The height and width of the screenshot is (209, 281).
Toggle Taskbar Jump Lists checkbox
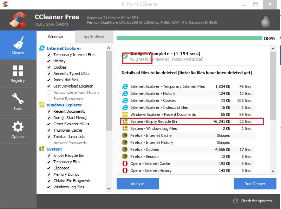tap(49, 137)
